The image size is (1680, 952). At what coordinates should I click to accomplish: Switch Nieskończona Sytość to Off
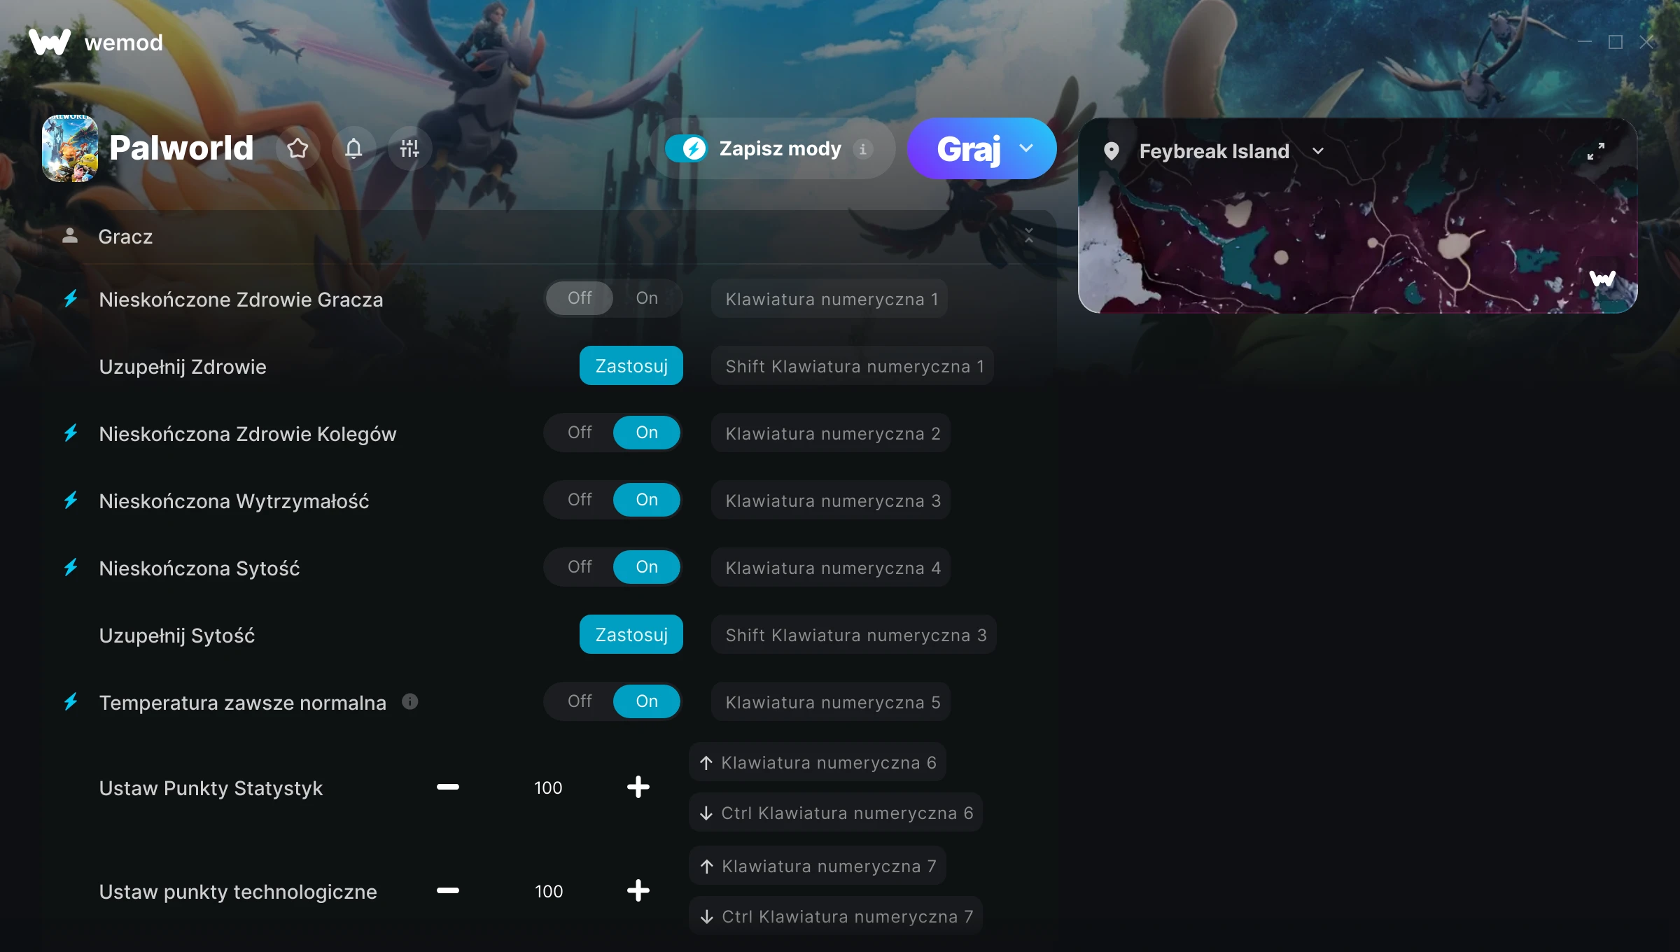coord(580,567)
